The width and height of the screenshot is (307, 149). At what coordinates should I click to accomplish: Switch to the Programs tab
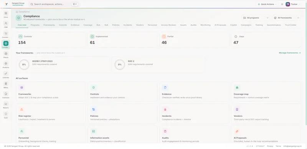[35, 25]
